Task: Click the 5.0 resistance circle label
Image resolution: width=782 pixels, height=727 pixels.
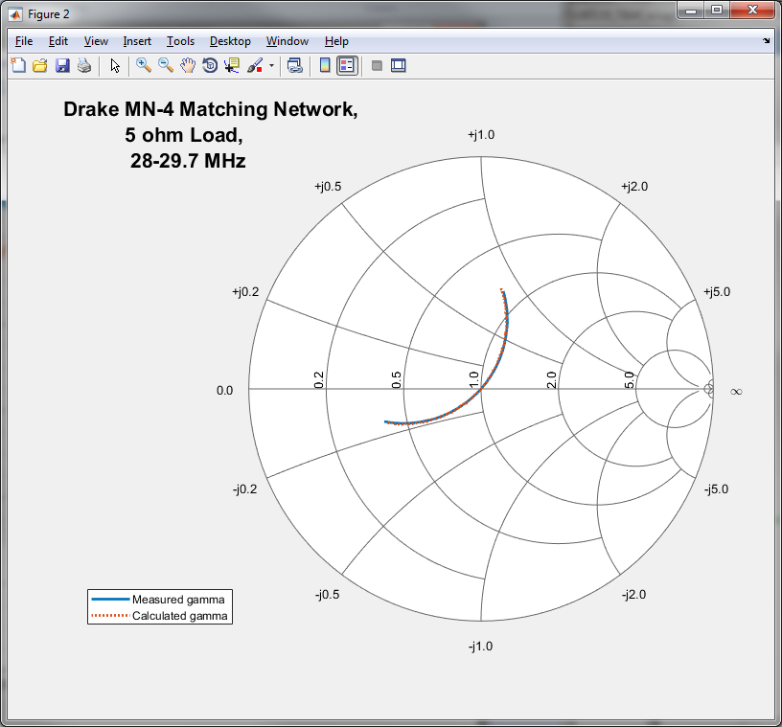Action: [629, 380]
